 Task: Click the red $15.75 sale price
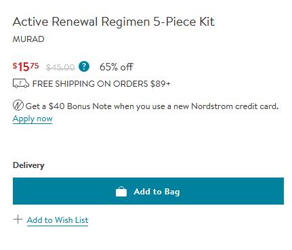tap(26, 67)
